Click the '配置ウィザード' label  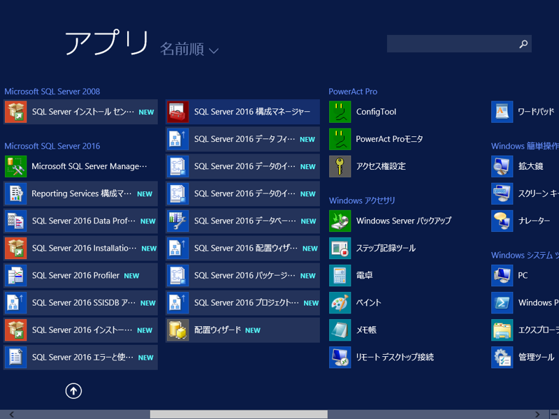[x=217, y=330]
